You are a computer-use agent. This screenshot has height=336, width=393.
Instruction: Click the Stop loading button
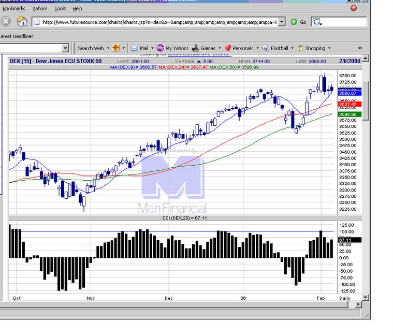(x=6, y=22)
